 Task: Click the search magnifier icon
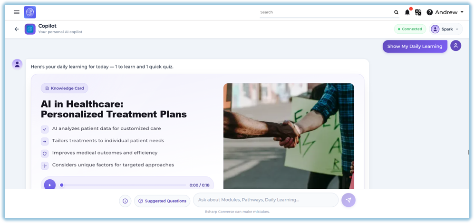pos(396,12)
